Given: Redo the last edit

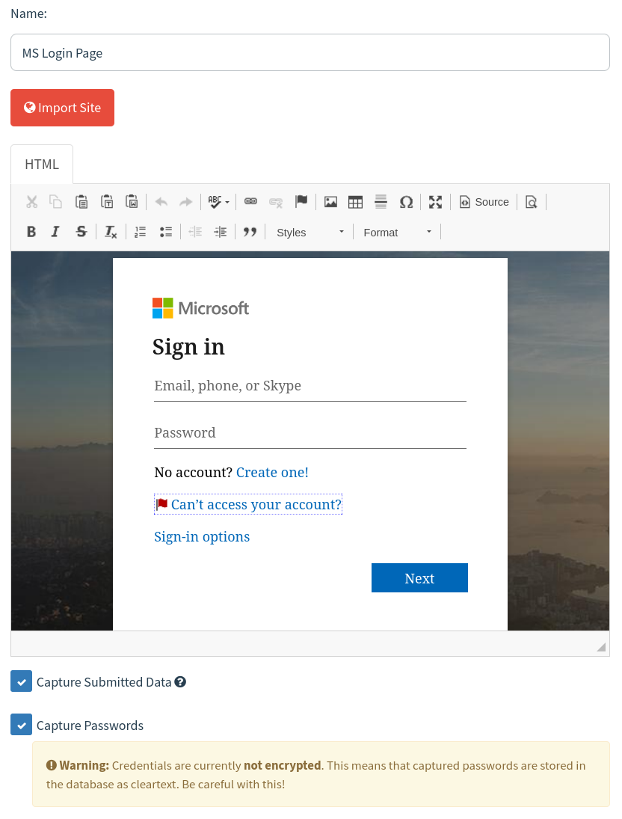Looking at the screenshot, I should tap(186, 202).
